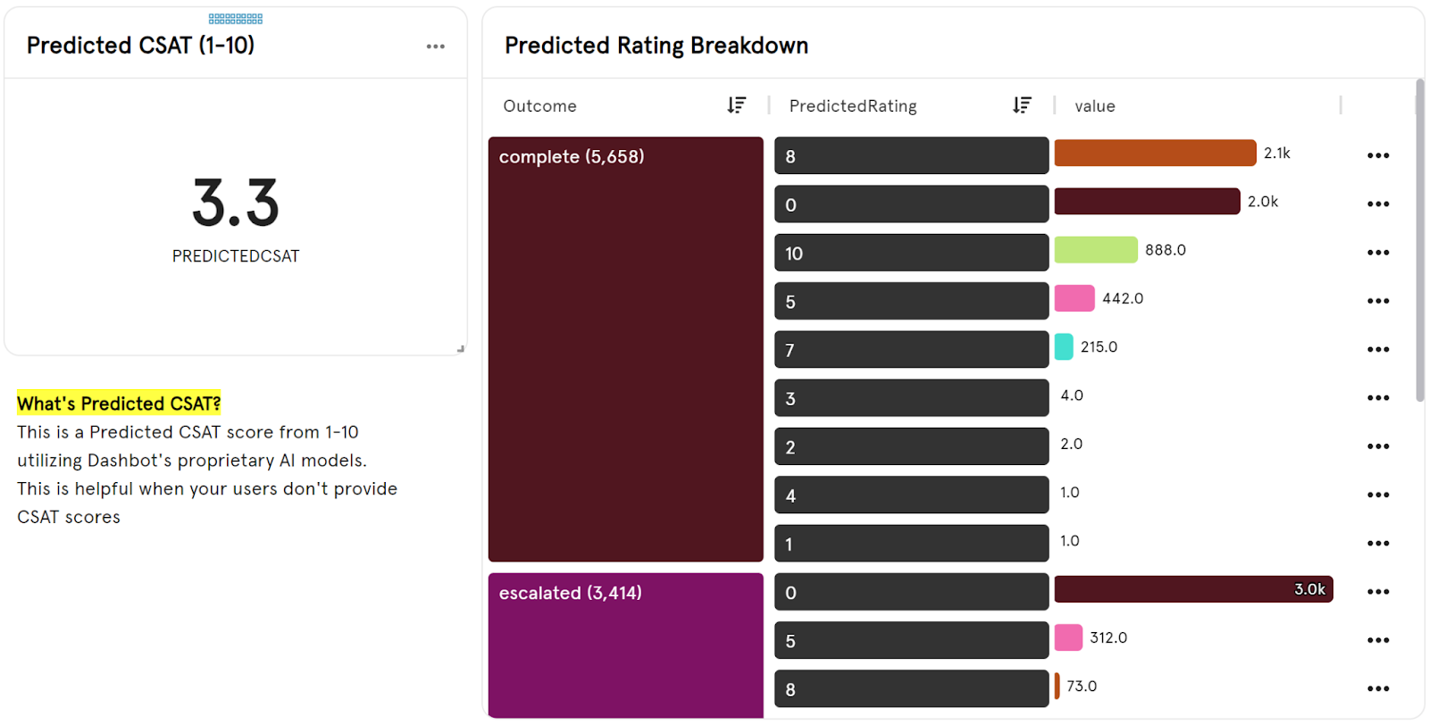The height and width of the screenshot is (724, 1429).
Task: Open more options for the 312.0 row
Action: coord(1378,640)
